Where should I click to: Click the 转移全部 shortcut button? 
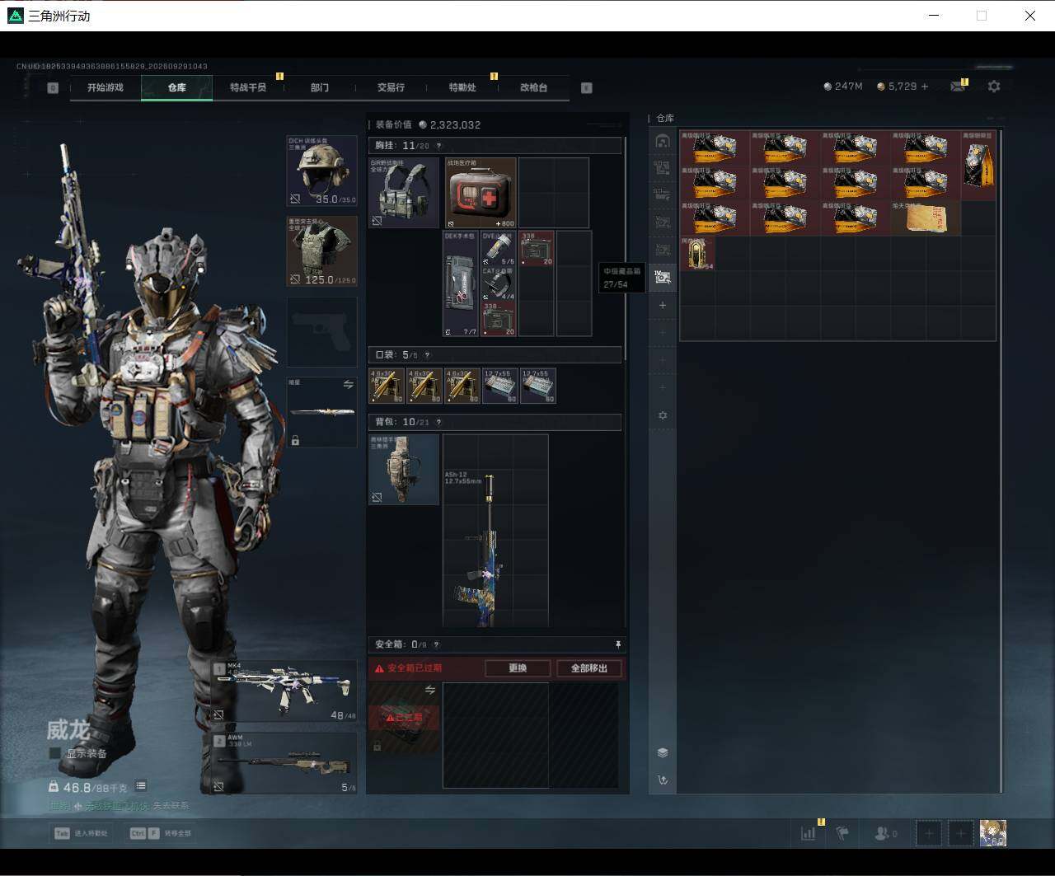click(x=160, y=833)
